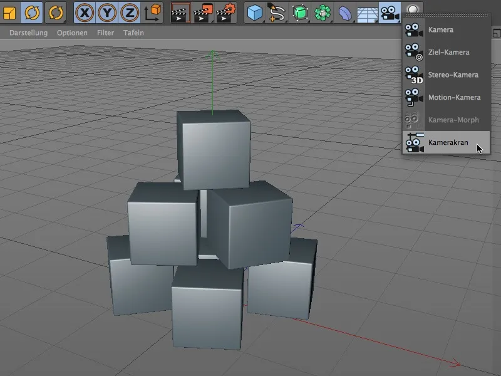Select the Stereo-Kamera entry
Image resolution: width=501 pixels, height=376 pixels.
[446, 75]
